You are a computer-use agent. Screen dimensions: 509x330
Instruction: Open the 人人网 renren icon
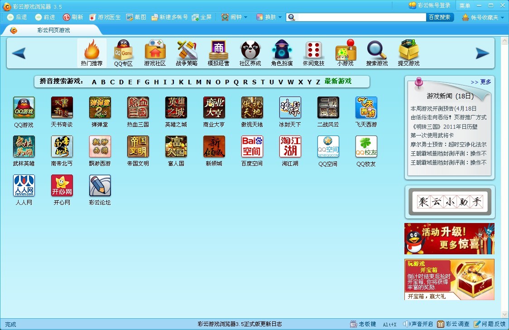coord(24,185)
